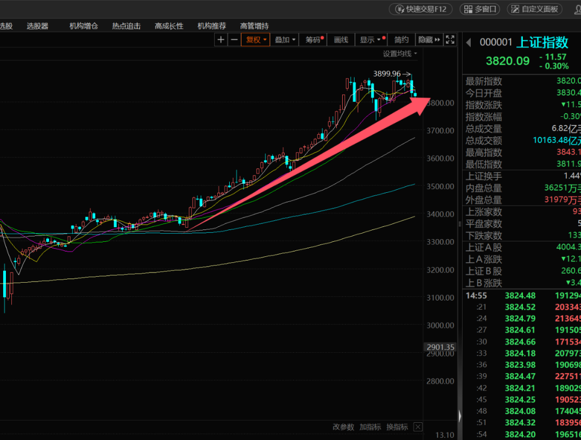Screen dimensions: 581x440
Task: Open 快速交易 F12 quick trade
Action: coord(421,9)
